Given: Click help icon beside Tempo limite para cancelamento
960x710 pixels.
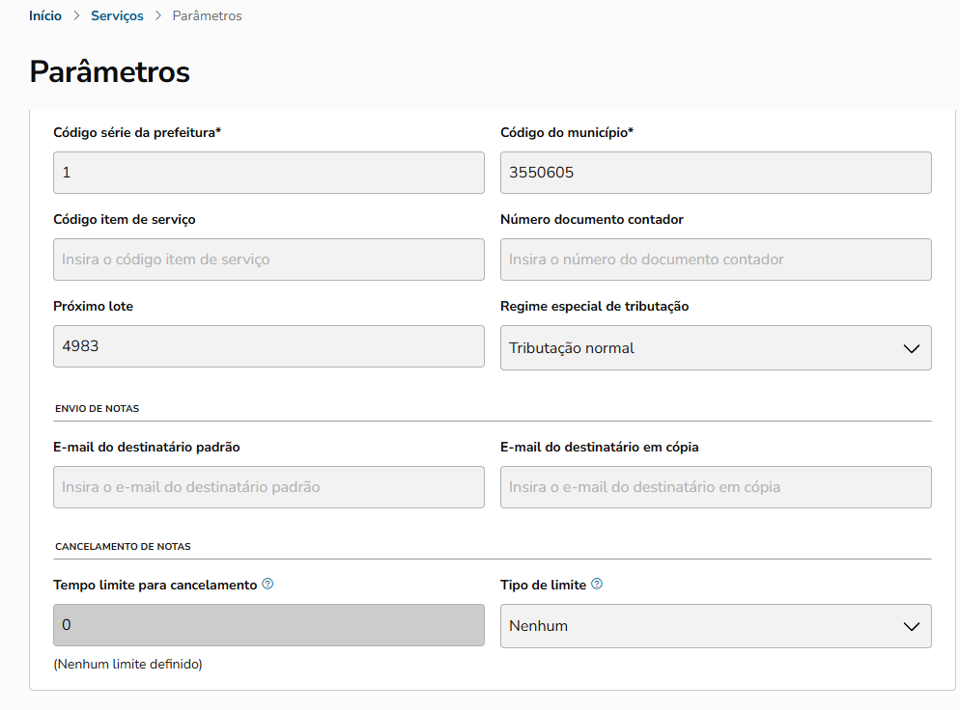Looking at the screenshot, I should tap(268, 584).
